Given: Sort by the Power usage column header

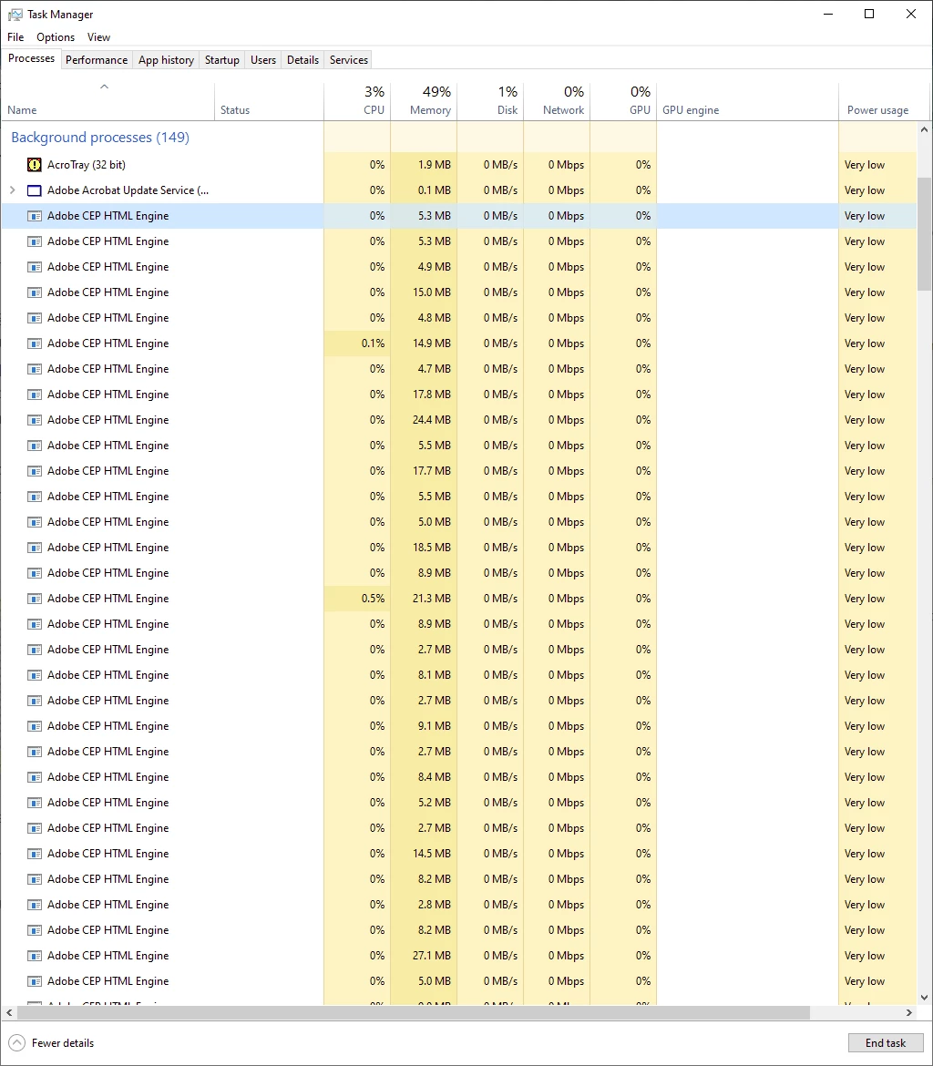Looking at the screenshot, I should pyautogui.click(x=878, y=101).
